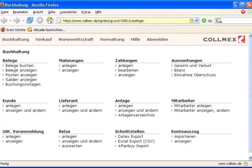The height and width of the screenshot is (168, 252).
Task: Click the Google search input field
Action: click(237, 21)
